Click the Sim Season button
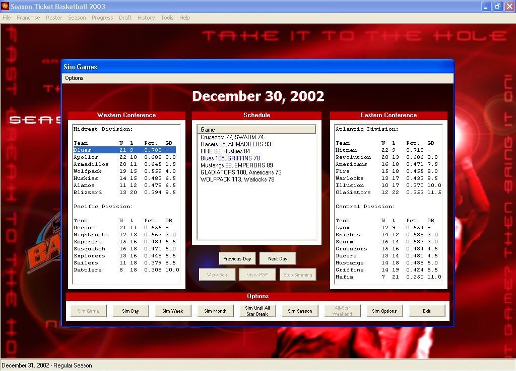 point(300,311)
